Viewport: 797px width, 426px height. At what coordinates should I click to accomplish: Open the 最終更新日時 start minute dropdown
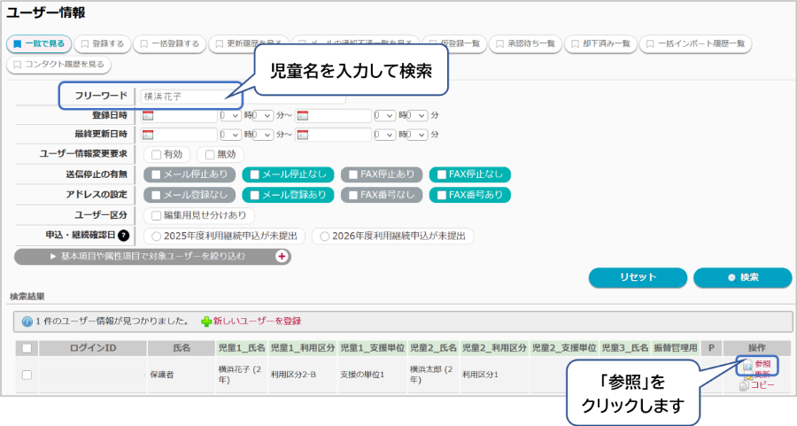tap(263, 135)
